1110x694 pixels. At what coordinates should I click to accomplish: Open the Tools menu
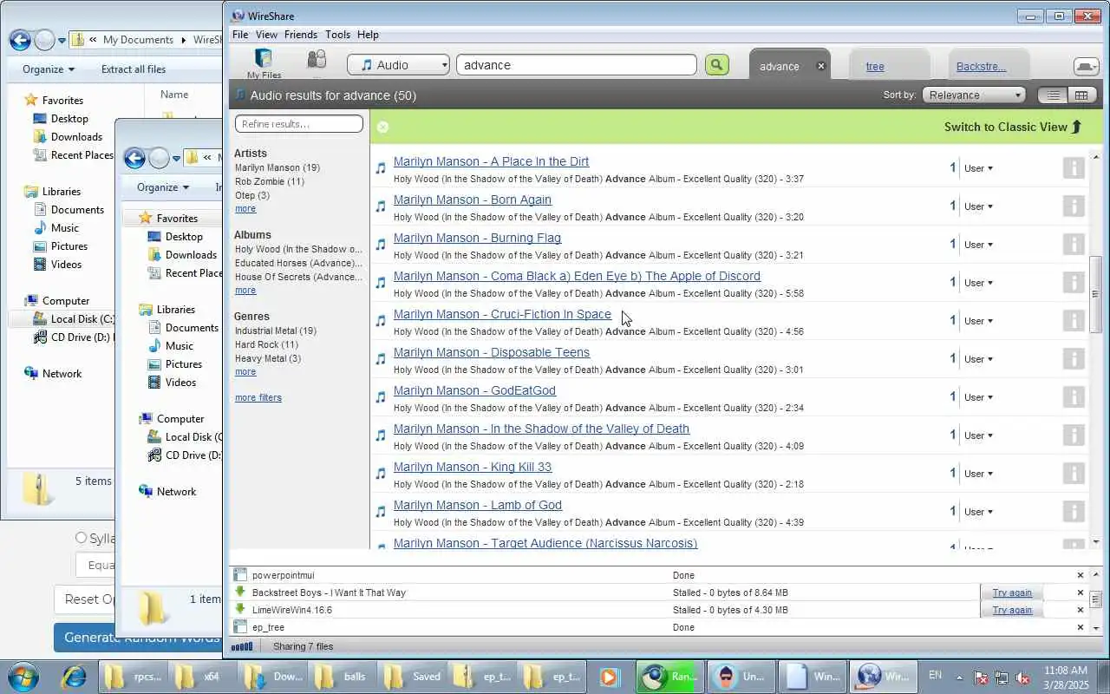337,35
